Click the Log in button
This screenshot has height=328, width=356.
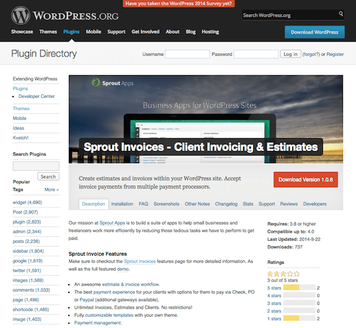[290, 54]
